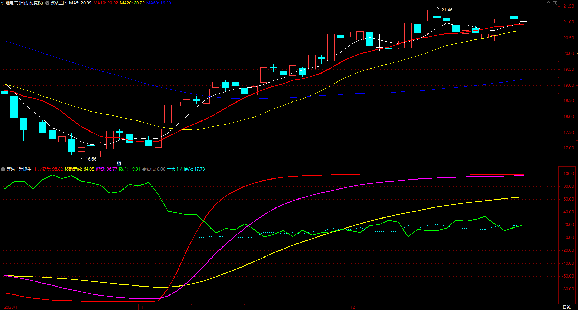Click the 16.66 low price label
The image size is (578, 310).
[91, 159]
